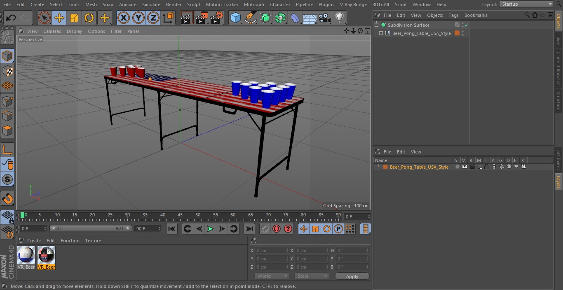The image size is (563, 290).
Task: Add a Subdivision Surface generator
Action: click(x=265, y=18)
